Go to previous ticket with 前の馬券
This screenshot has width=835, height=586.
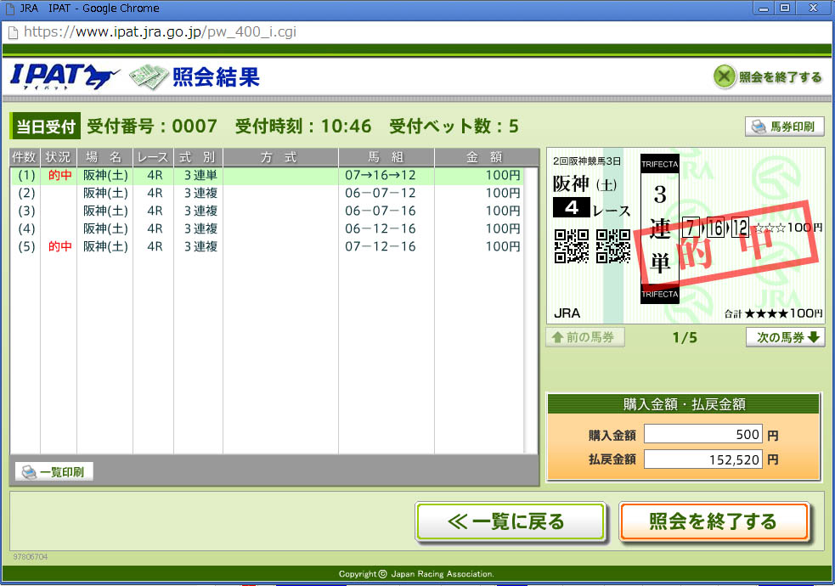point(585,337)
